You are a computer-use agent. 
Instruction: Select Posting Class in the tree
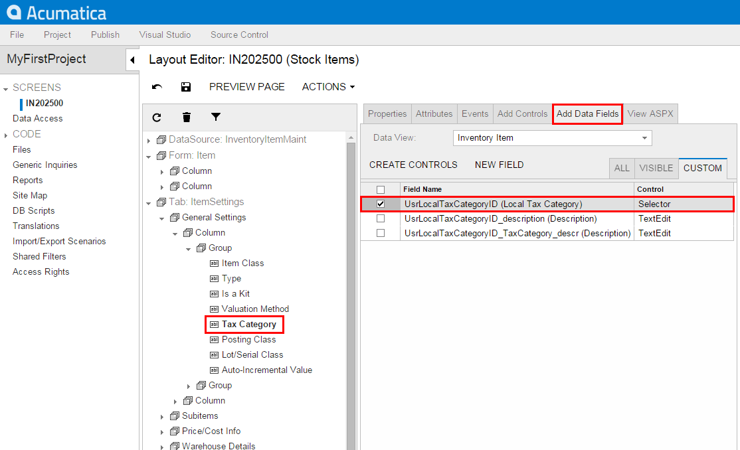point(248,339)
